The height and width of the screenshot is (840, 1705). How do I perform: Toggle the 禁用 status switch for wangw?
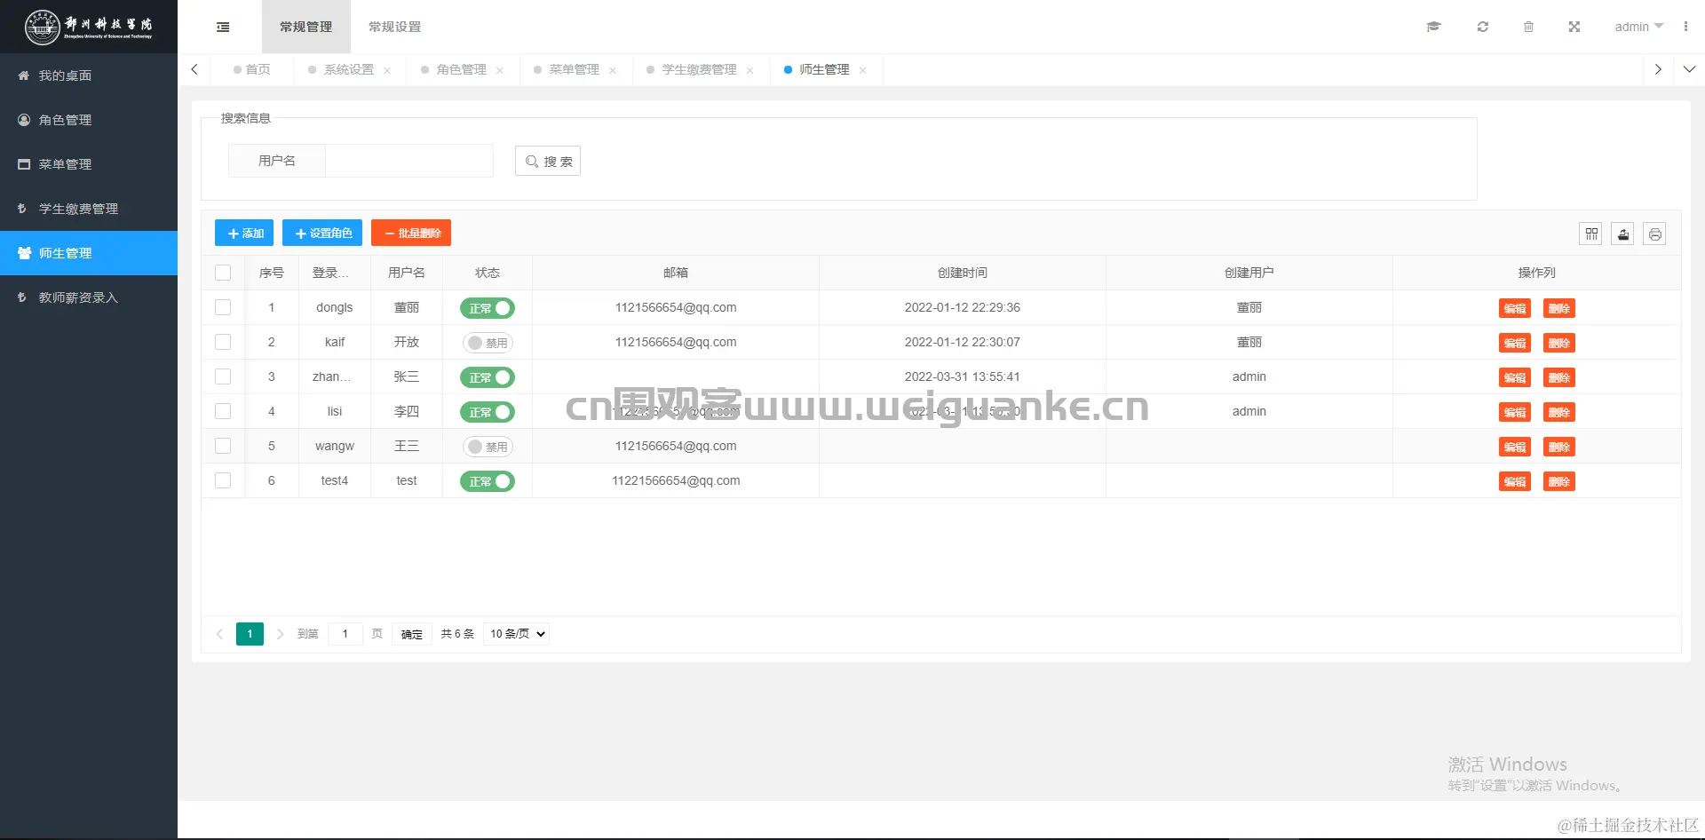point(488,447)
